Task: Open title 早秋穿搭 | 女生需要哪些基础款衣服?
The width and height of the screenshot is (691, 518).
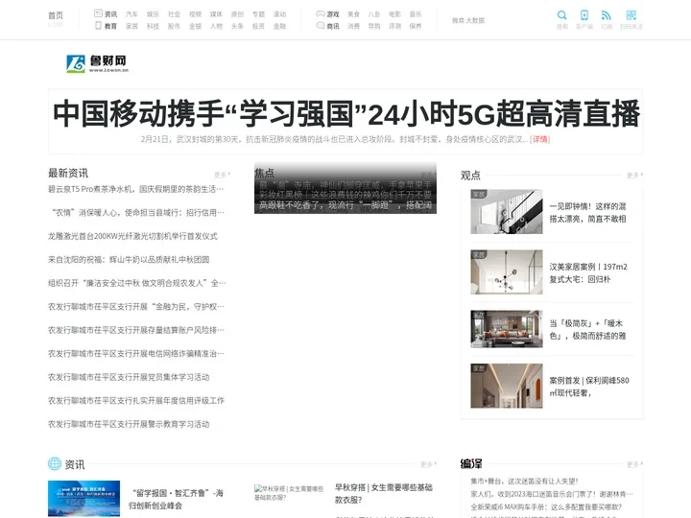Action: 383,493
